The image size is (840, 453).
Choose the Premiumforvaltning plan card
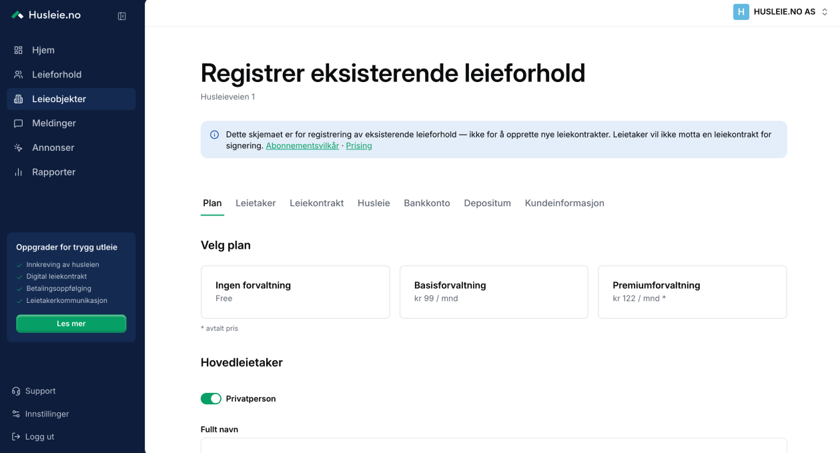(693, 292)
